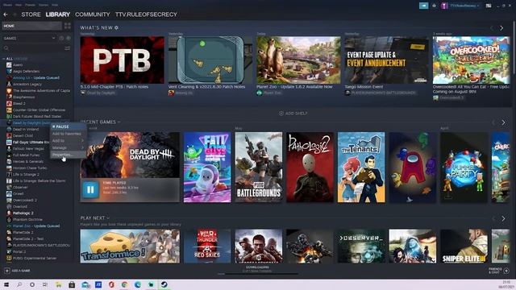Pause Dead by Daylight download on card
516x290 pixels.
click(x=90, y=189)
